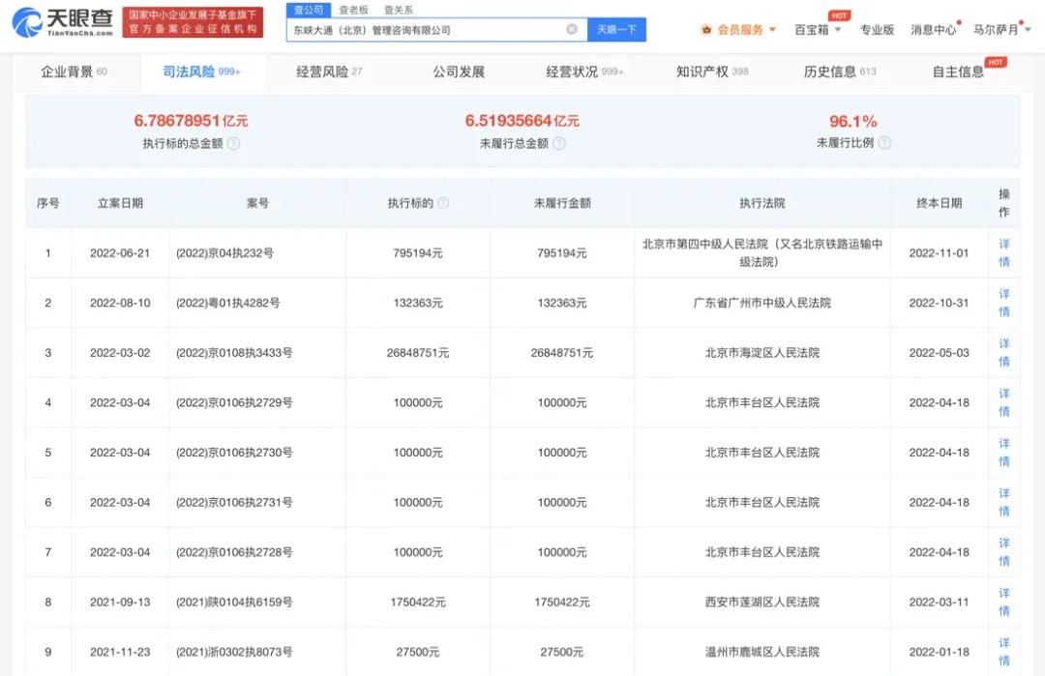
Task: Open help icon beside 未履行总金额
Action: (559, 143)
